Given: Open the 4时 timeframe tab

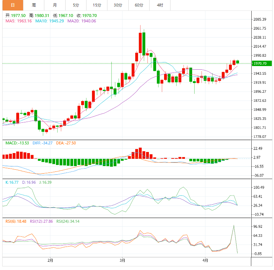Looking at the screenshot, I should [160, 5].
